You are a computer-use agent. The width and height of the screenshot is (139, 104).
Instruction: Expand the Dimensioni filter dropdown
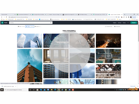(x=117, y=26)
